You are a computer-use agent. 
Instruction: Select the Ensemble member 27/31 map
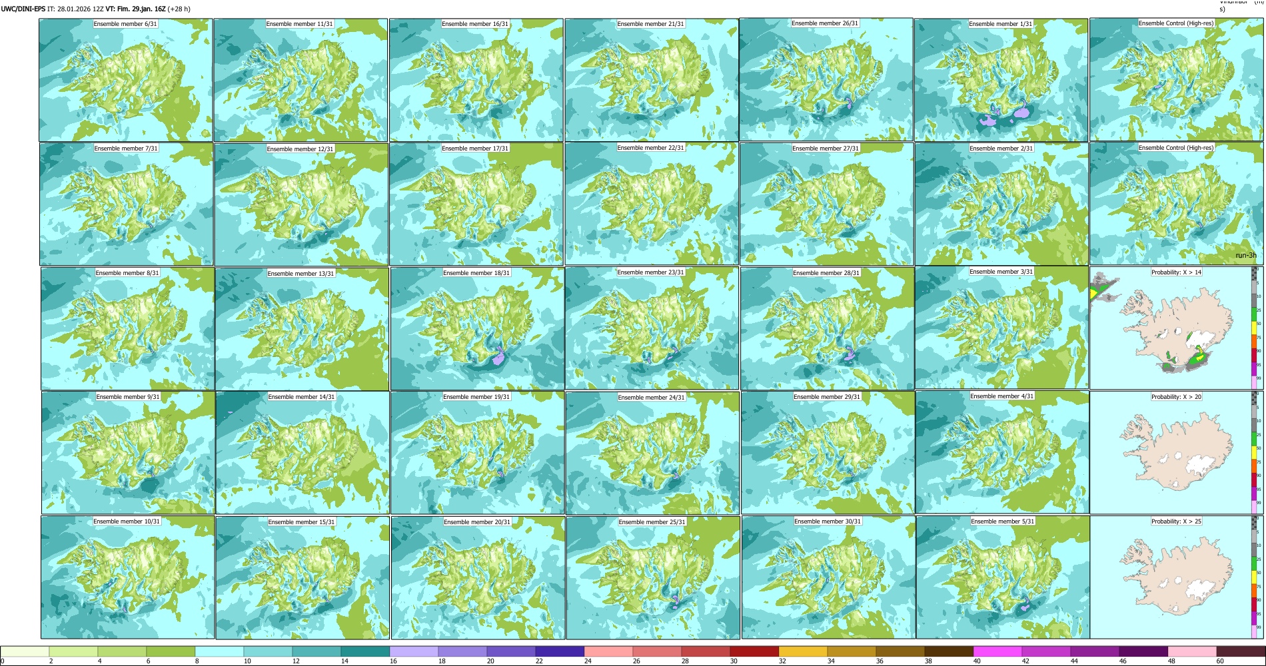(827, 204)
